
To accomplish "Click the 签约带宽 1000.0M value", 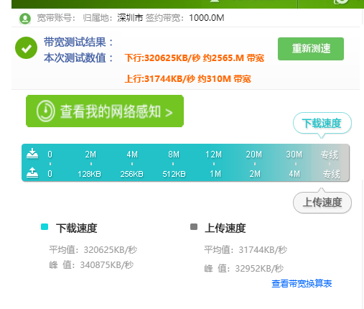I will 207,18.
